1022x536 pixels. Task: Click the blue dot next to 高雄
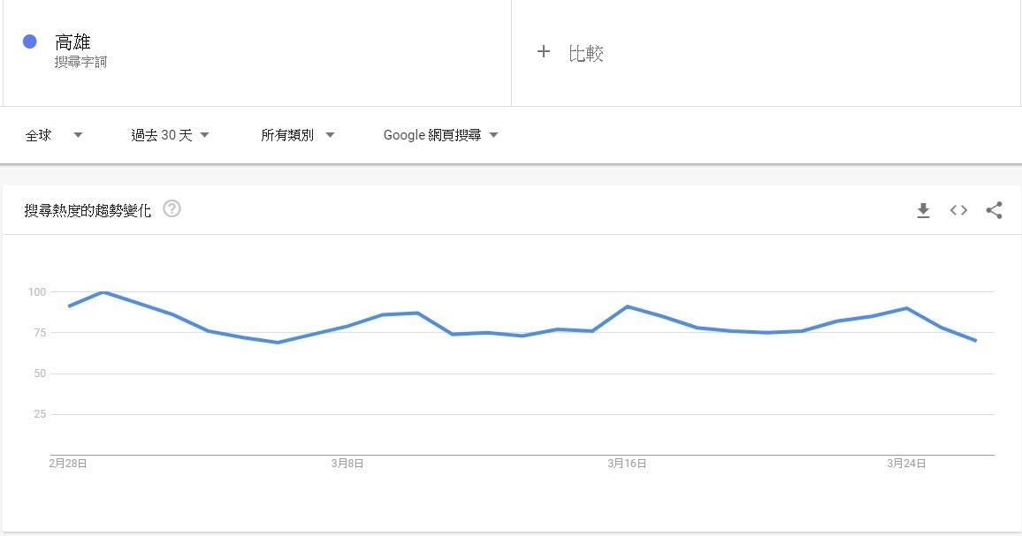(29, 42)
